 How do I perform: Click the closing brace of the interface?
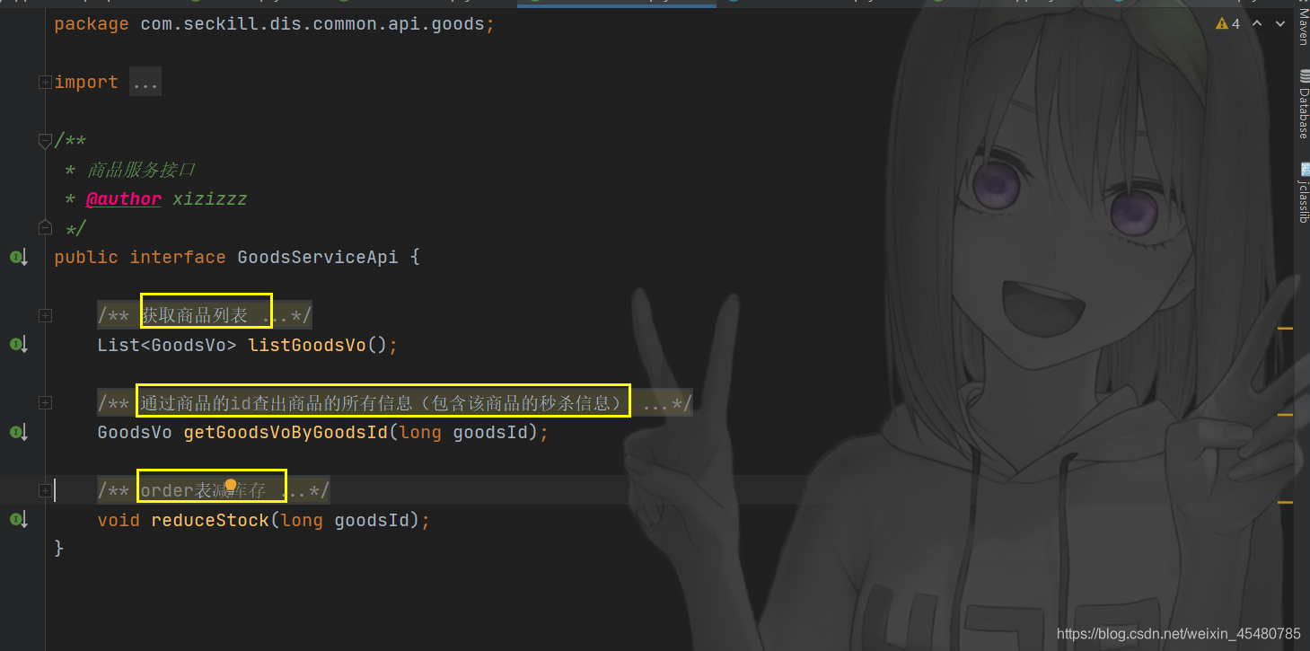coord(59,548)
